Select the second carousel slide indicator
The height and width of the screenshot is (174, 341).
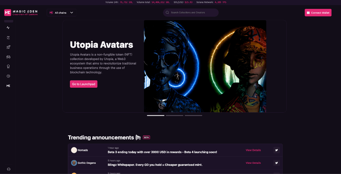[x=174, y=116]
